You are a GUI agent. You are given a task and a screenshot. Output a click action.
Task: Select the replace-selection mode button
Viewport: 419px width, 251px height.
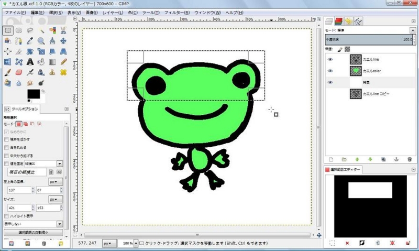[19, 124]
